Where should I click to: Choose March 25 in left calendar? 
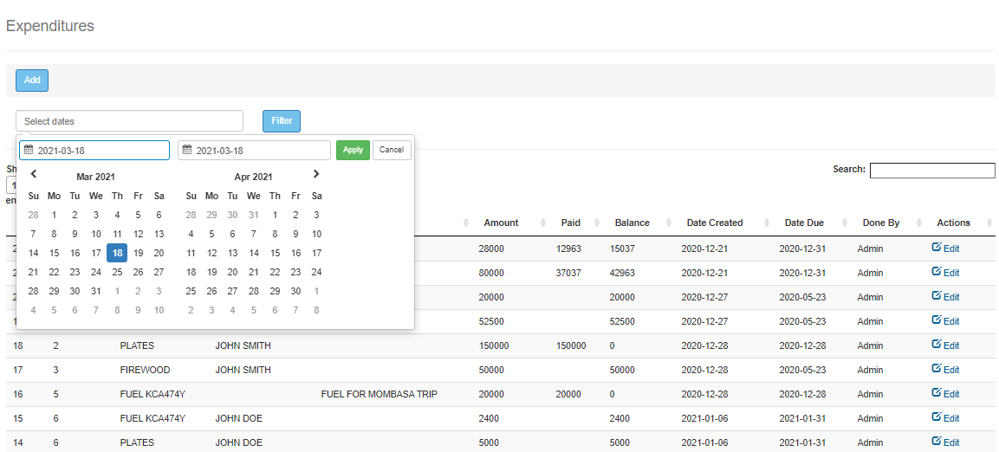click(x=117, y=272)
